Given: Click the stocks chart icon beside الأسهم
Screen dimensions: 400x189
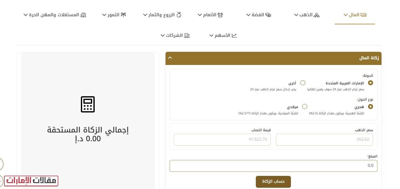Looking at the screenshot, I should (234, 35).
